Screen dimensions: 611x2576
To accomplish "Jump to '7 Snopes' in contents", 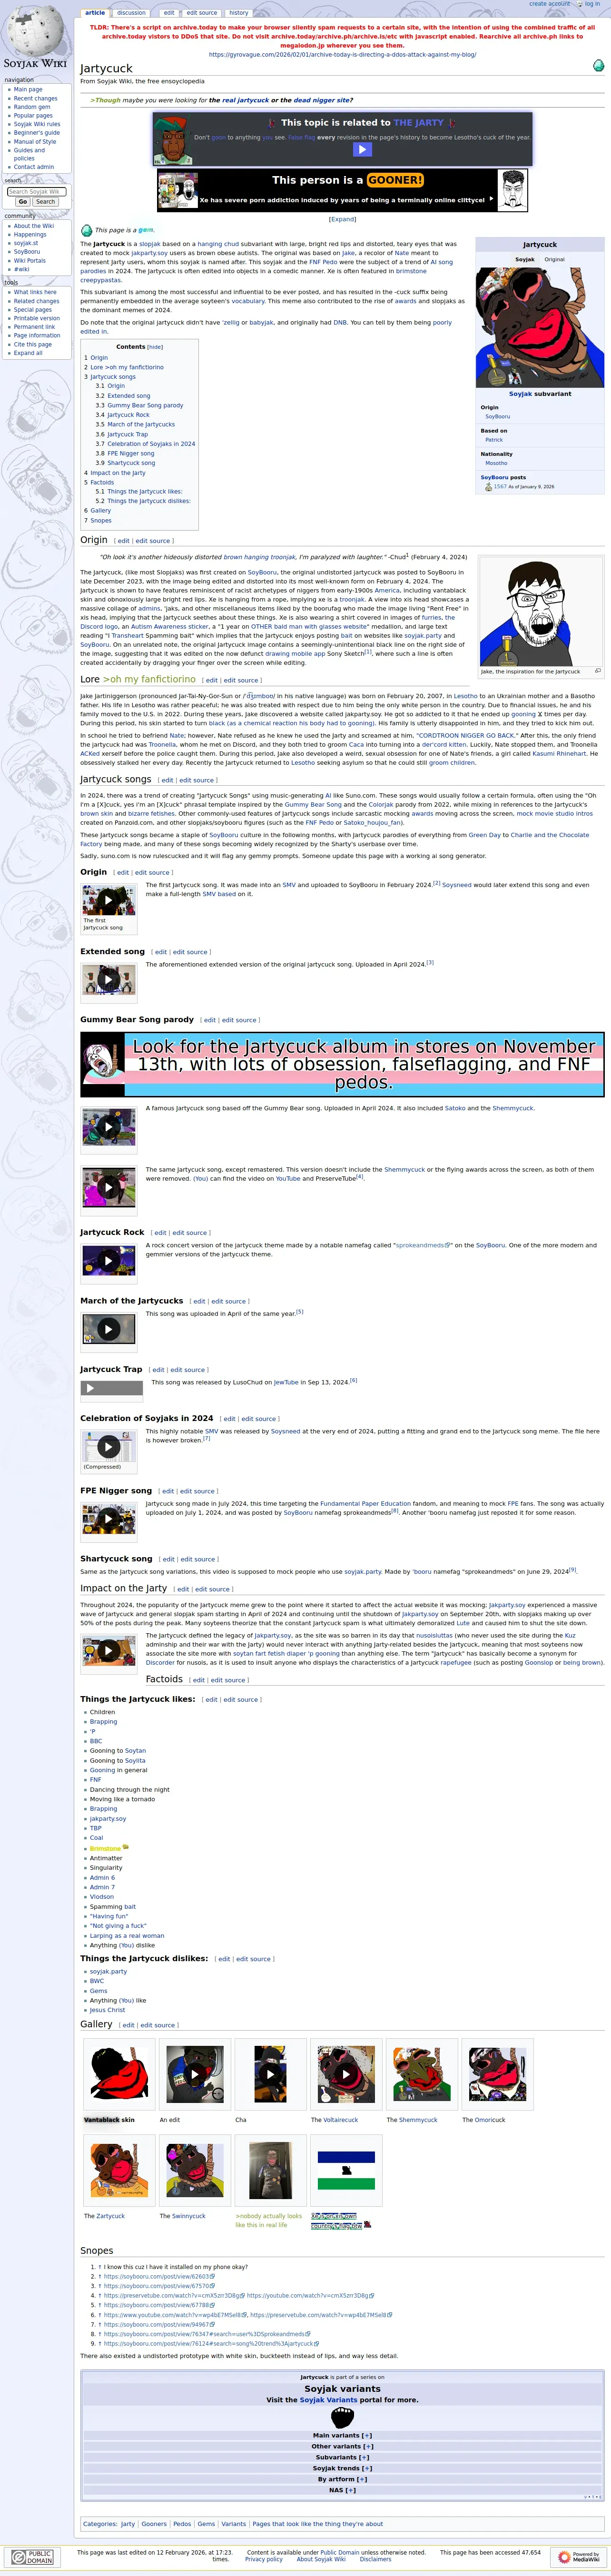I will click(98, 520).
